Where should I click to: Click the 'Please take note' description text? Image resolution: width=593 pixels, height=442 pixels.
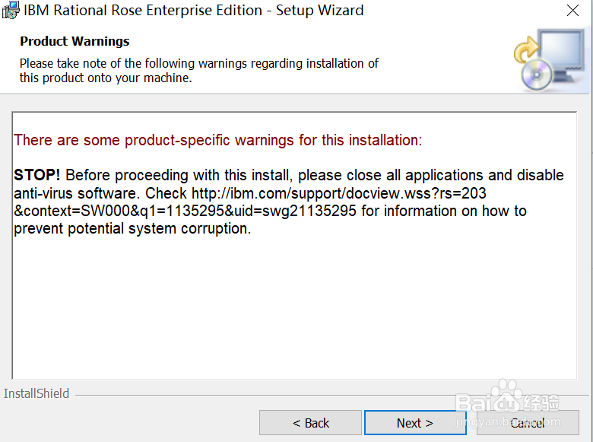199,71
